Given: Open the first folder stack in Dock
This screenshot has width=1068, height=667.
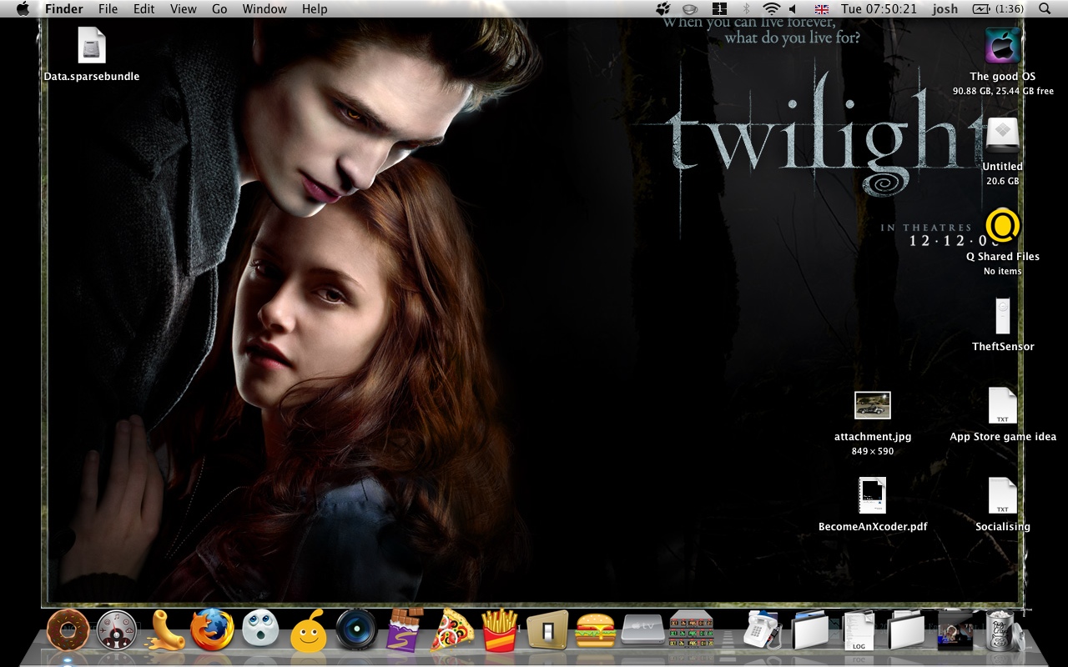Looking at the screenshot, I should pos(809,630).
